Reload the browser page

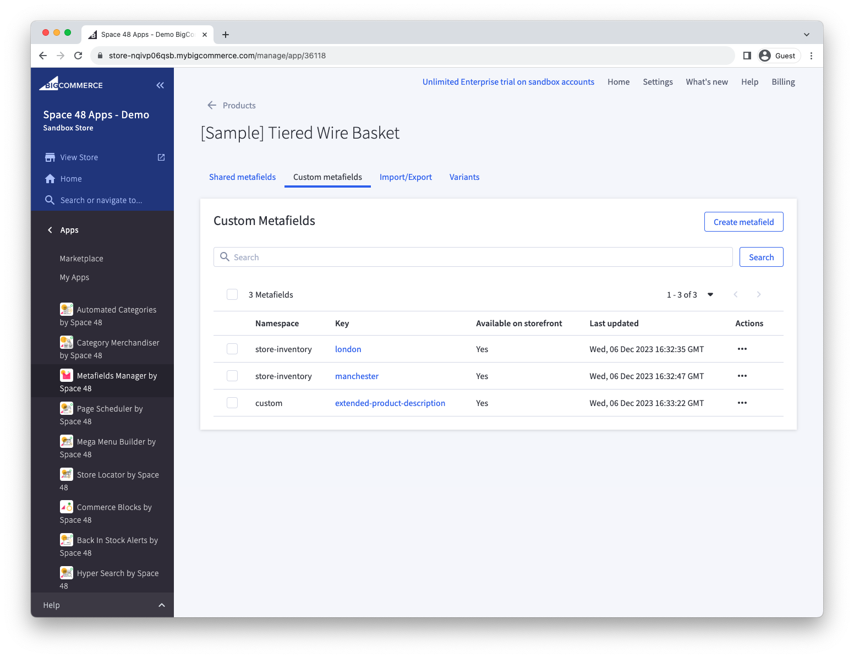(x=78, y=56)
